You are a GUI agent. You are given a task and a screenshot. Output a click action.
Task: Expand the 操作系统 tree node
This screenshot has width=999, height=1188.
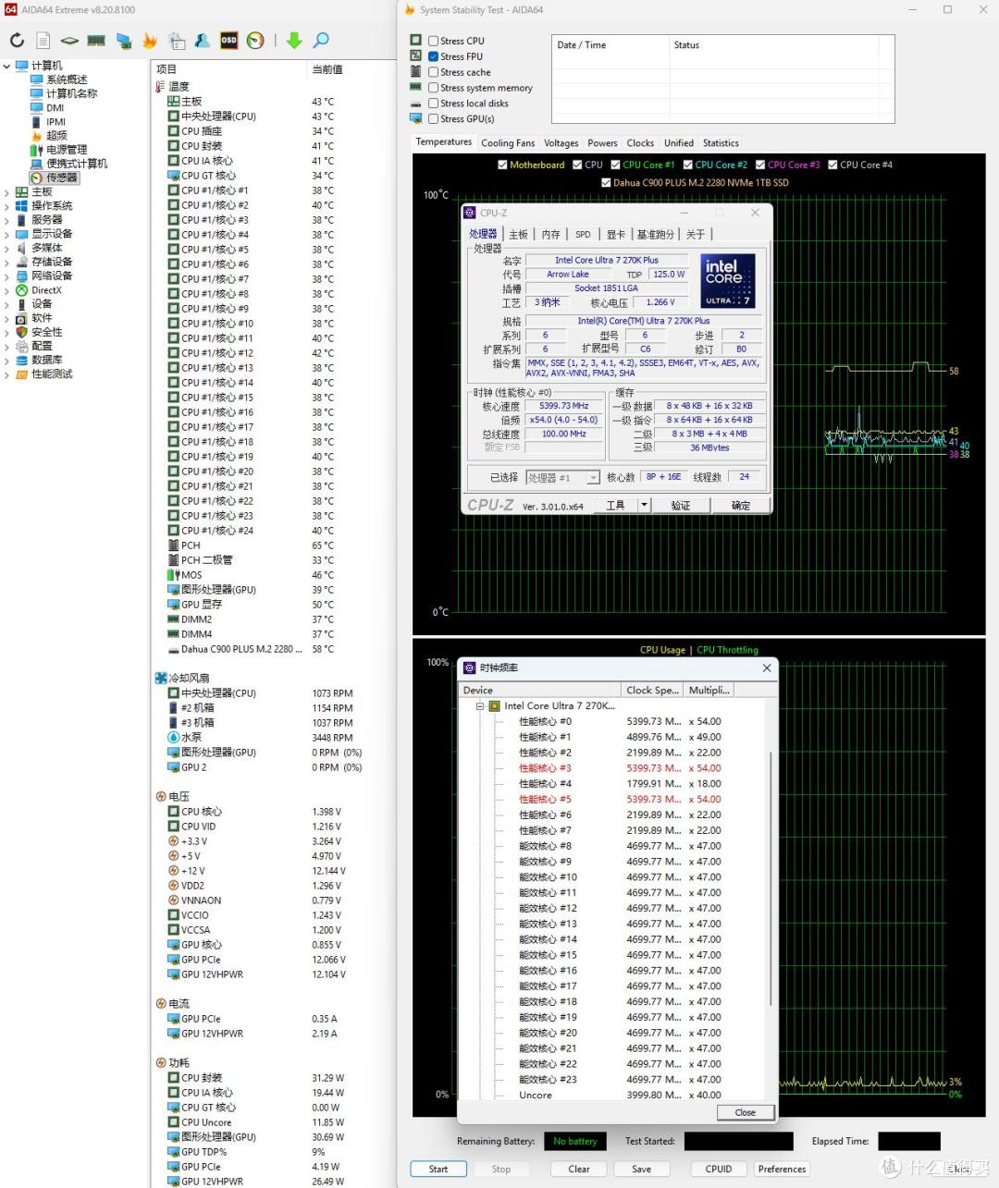[x=7, y=206]
